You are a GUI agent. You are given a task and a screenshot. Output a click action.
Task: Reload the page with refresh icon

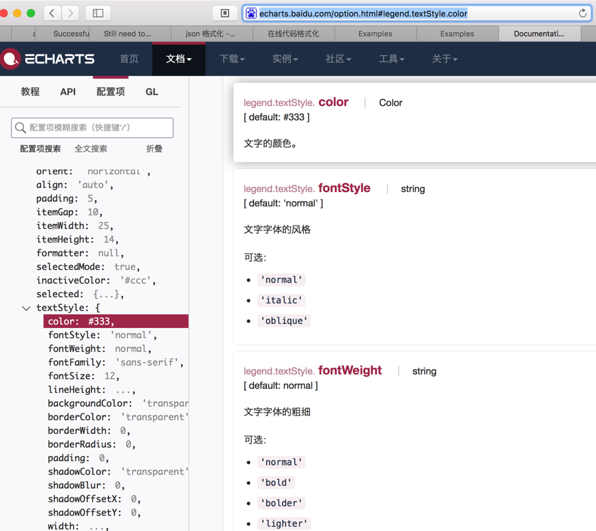pyautogui.click(x=582, y=14)
